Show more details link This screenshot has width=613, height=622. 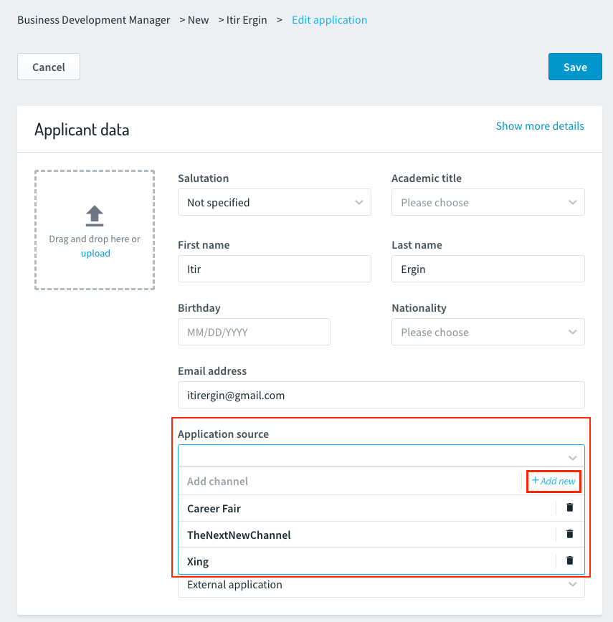(540, 125)
